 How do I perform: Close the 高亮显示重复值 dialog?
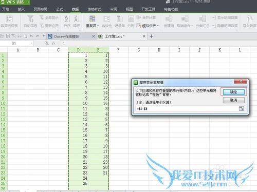pyautogui.click(x=241, y=81)
